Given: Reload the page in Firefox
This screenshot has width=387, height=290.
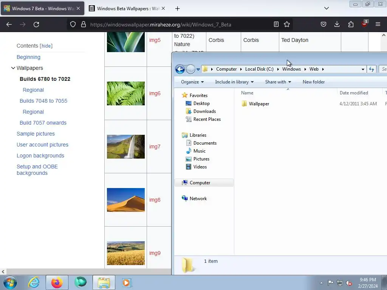Looking at the screenshot, I should [x=36, y=25].
